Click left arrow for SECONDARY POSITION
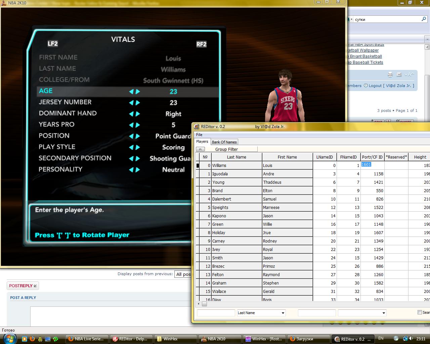This screenshot has height=344, width=430. pyautogui.click(x=131, y=159)
